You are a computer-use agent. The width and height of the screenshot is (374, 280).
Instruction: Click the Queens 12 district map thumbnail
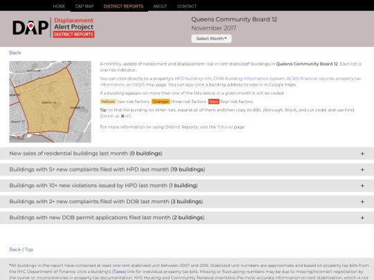tap(50, 102)
